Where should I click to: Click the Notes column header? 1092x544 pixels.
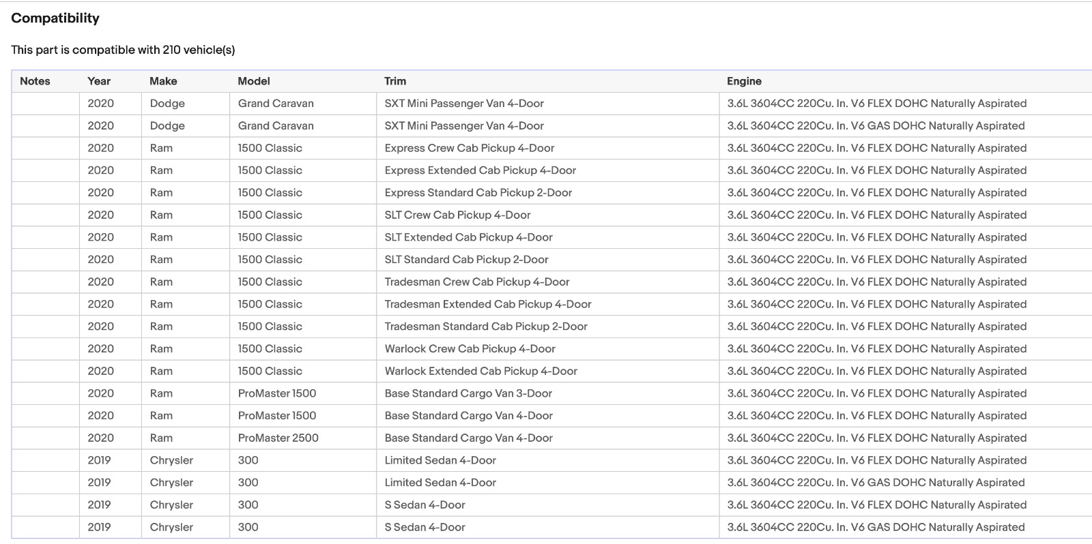[x=35, y=81]
